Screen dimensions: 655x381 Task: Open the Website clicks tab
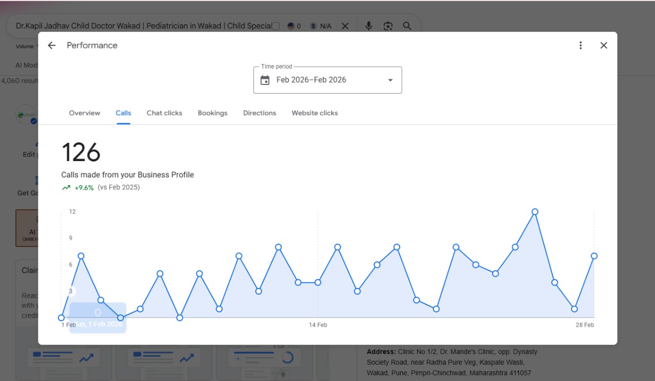click(x=315, y=113)
